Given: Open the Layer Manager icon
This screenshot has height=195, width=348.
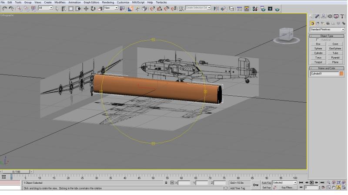Looking at the screenshot, I should [231, 9].
